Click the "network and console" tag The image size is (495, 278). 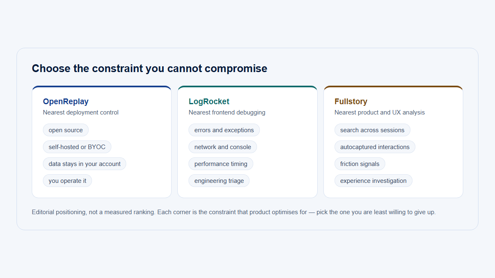click(x=223, y=147)
